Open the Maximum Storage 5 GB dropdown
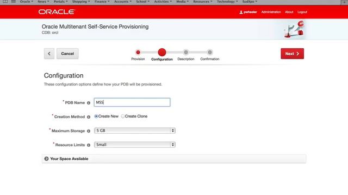Screen dimensions: 348x195 pyautogui.click(x=135, y=131)
